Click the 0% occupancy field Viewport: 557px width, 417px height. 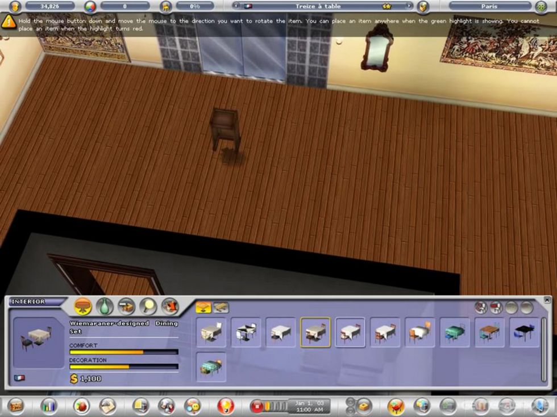click(194, 6)
